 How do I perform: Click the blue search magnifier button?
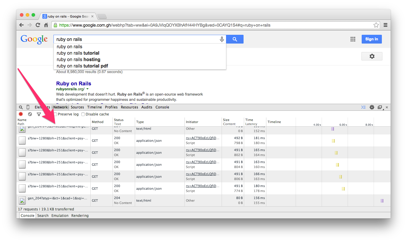235,39
